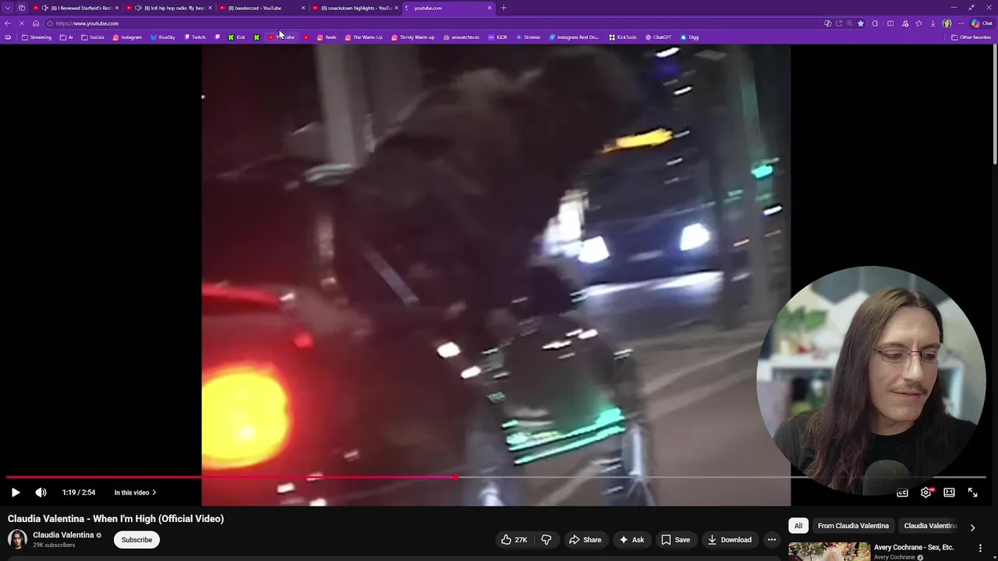Toggle closed captions on the player
The image size is (998, 561).
coord(902,492)
